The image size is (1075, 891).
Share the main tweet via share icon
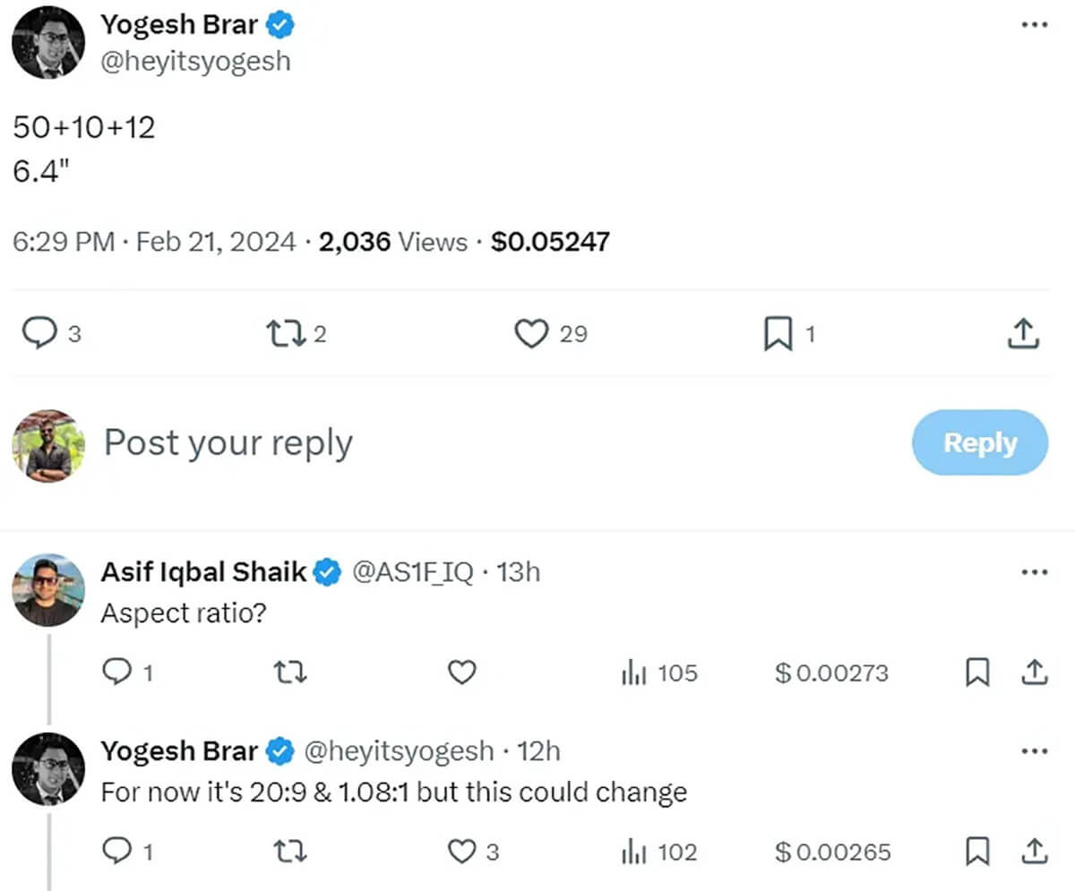(1022, 334)
